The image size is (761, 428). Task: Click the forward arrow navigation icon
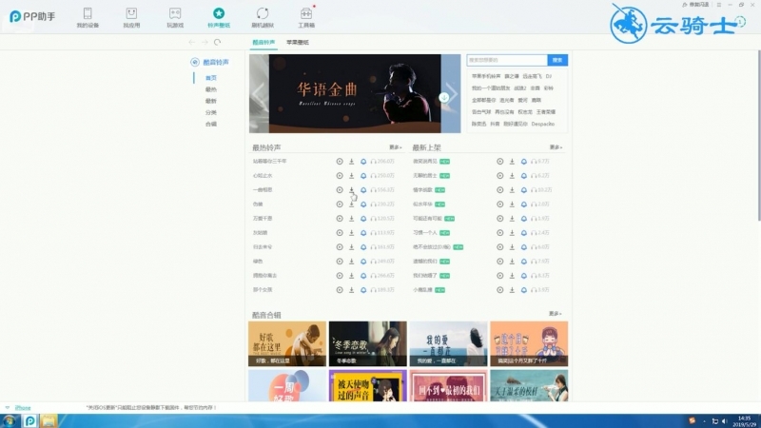[x=205, y=42]
